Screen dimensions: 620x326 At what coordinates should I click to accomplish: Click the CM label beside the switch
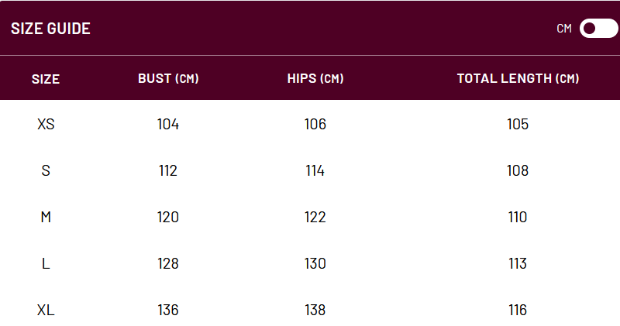pos(564,29)
